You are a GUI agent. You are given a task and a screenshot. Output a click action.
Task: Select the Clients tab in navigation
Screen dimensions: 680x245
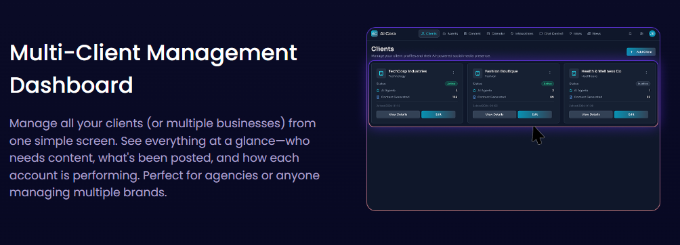[429, 33]
